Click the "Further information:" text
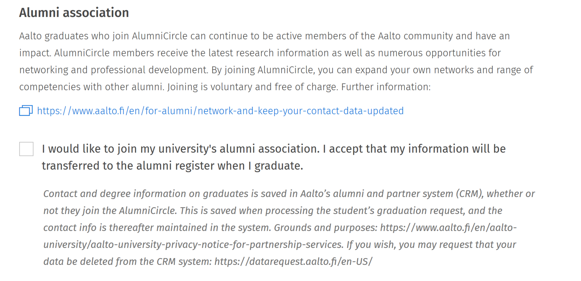581x281 pixels. (386, 87)
